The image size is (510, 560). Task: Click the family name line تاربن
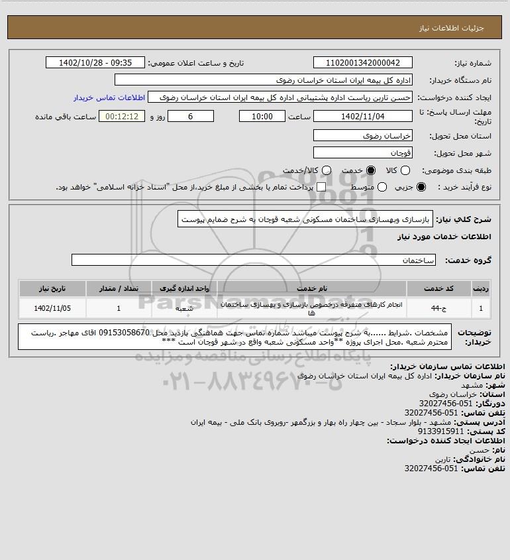pyautogui.click(x=470, y=459)
